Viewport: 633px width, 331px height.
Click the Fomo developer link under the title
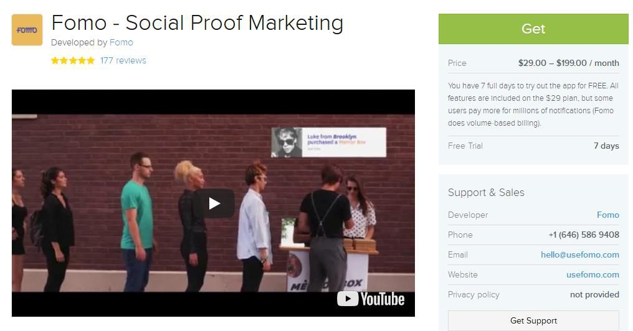[x=121, y=42]
